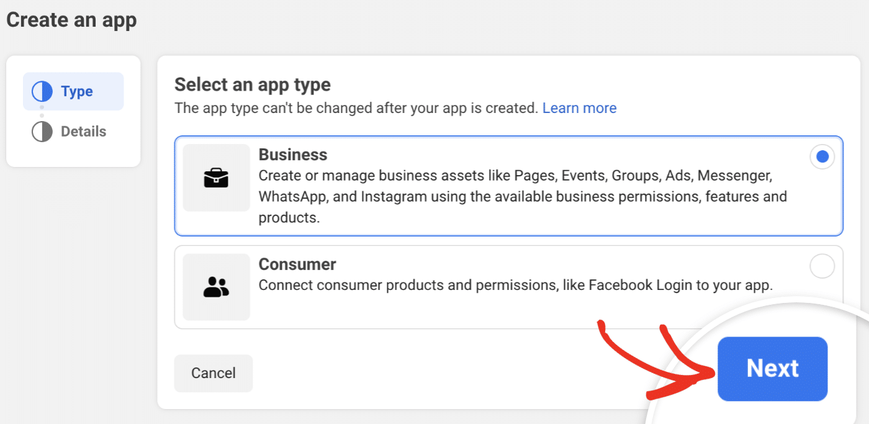Select the Consumer radio button
The height and width of the screenshot is (424, 869).
click(822, 266)
